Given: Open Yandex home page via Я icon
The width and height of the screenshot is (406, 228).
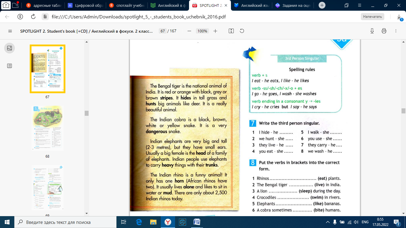Looking at the screenshot, I should [20, 17].
